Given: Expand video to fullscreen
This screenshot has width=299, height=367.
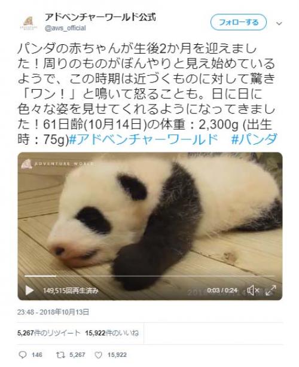Looking at the screenshot, I should tap(271, 290).
